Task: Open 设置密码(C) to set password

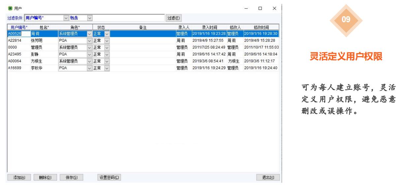Action: 109,177
